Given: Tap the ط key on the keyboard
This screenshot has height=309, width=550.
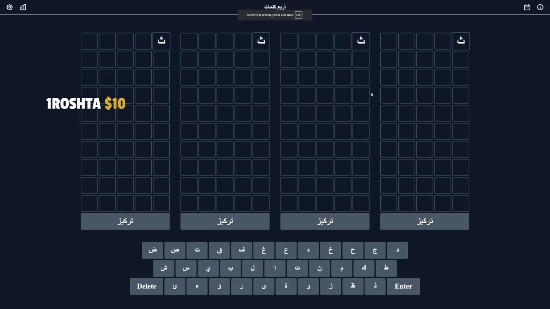Looking at the screenshot, I should 386,268.
